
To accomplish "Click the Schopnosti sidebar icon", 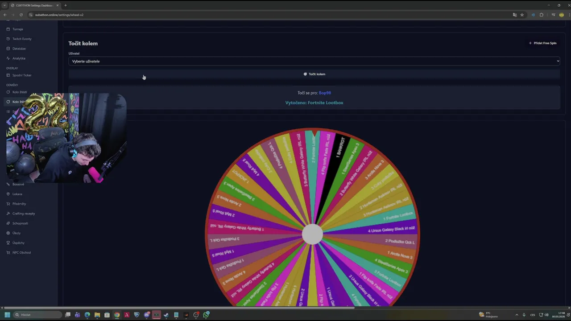I will [8, 223].
